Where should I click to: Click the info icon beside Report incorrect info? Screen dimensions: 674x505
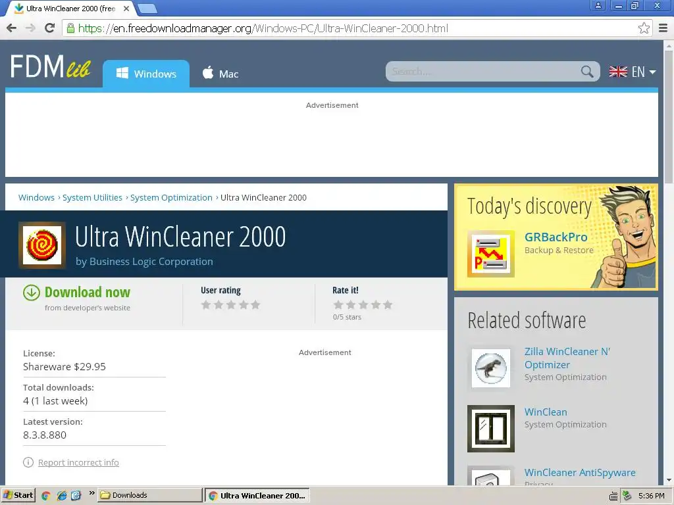click(x=28, y=462)
